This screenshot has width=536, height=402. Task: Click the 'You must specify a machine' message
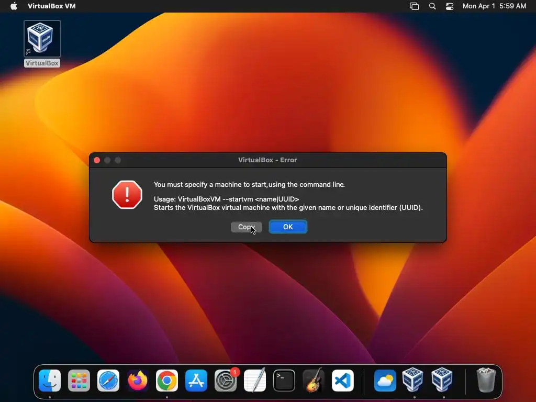coord(249,185)
